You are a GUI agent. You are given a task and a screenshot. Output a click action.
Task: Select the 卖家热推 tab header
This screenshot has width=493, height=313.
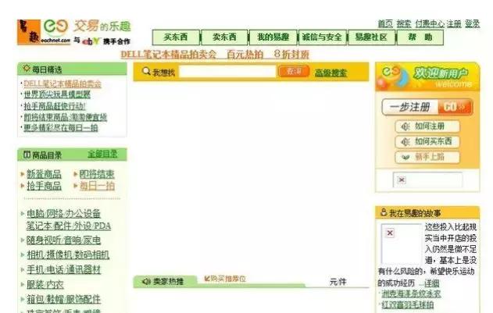[x=165, y=281]
